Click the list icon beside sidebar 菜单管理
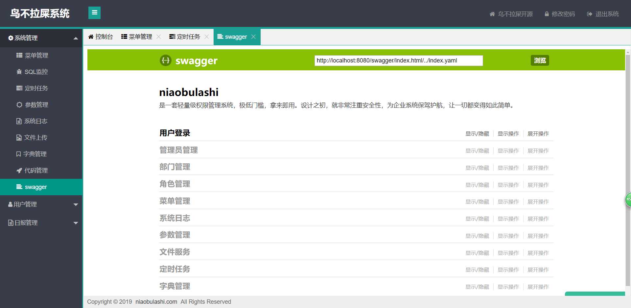This screenshot has width=631, height=308. coord(19,56)
